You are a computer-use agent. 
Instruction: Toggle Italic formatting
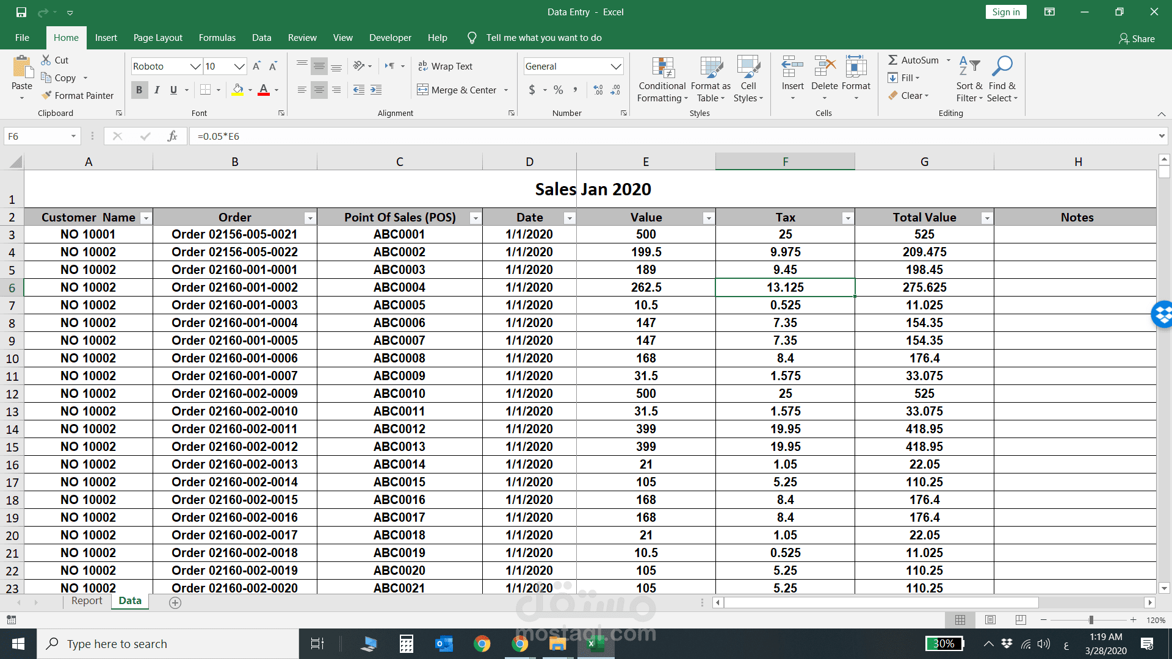pyautogui.click(x=157, y=90)
